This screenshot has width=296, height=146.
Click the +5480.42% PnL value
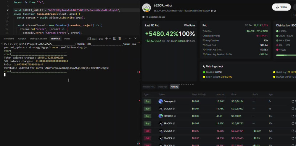(162, 34)
